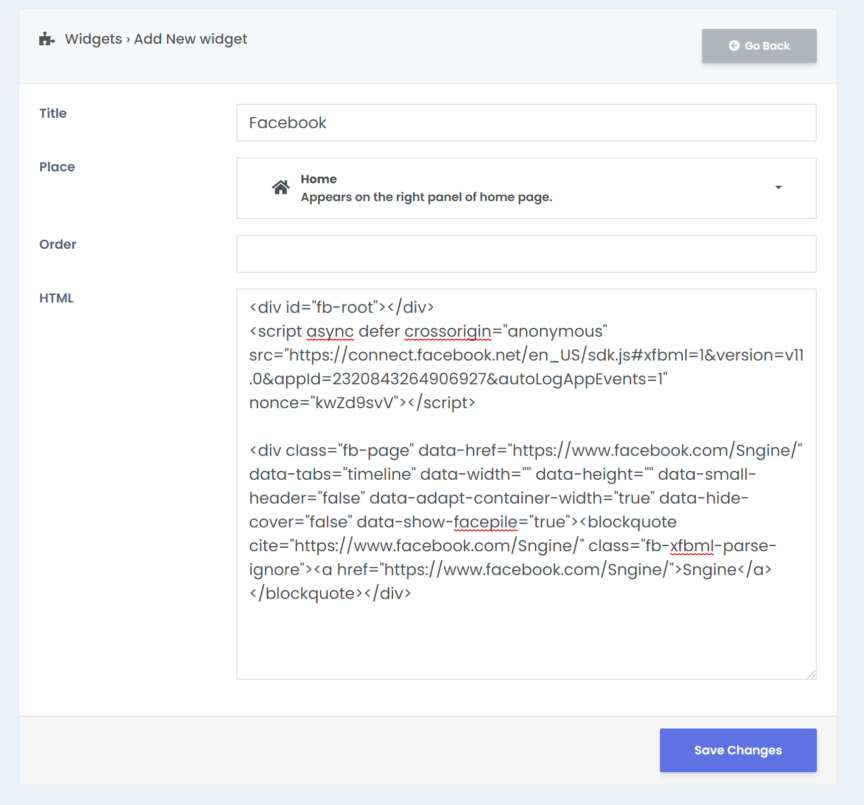Click the Home house icon in Place
The height and width of the screenshot is (805, 864).
(x=281, y=188)
